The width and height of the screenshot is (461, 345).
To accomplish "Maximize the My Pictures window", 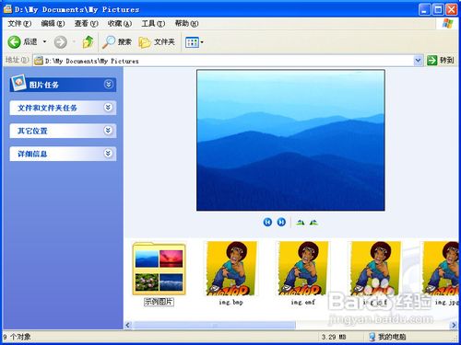I will coord(438,9).
